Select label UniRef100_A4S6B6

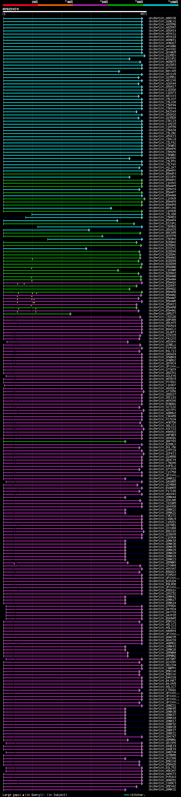[x=162, y=46]
